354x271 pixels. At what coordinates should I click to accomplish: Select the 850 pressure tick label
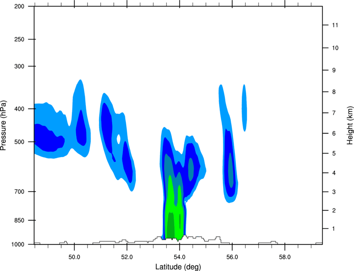pos(19,221)
